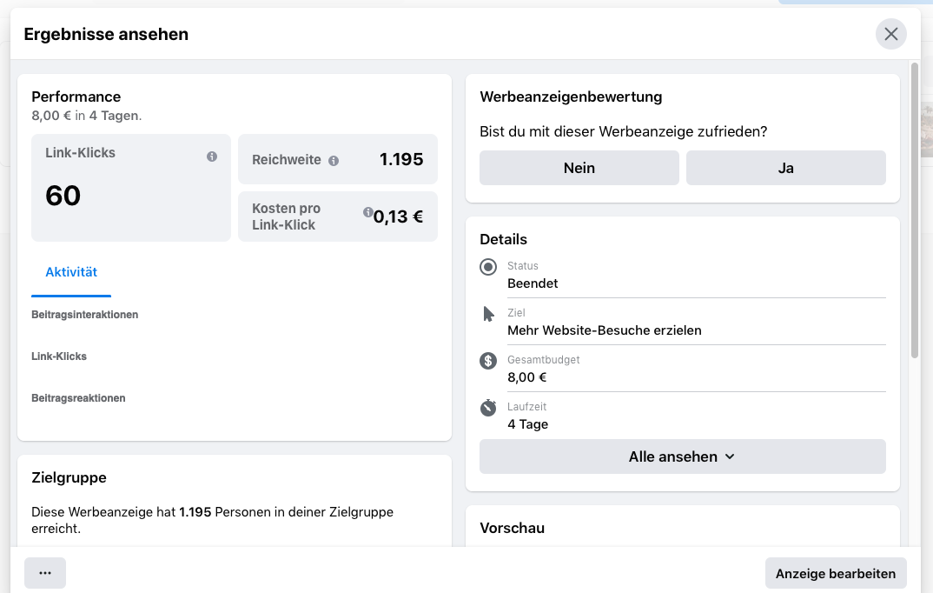Click the dialog's vertical scrollbar
933x593 pixels.
coord(915,210)
